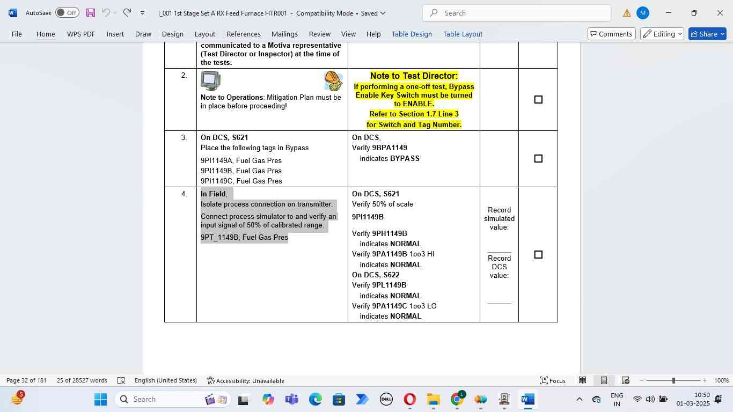This screenshot has width=733, height=412.
Task: Click the computer monitor image in row 2
Action: click(210, 81)
